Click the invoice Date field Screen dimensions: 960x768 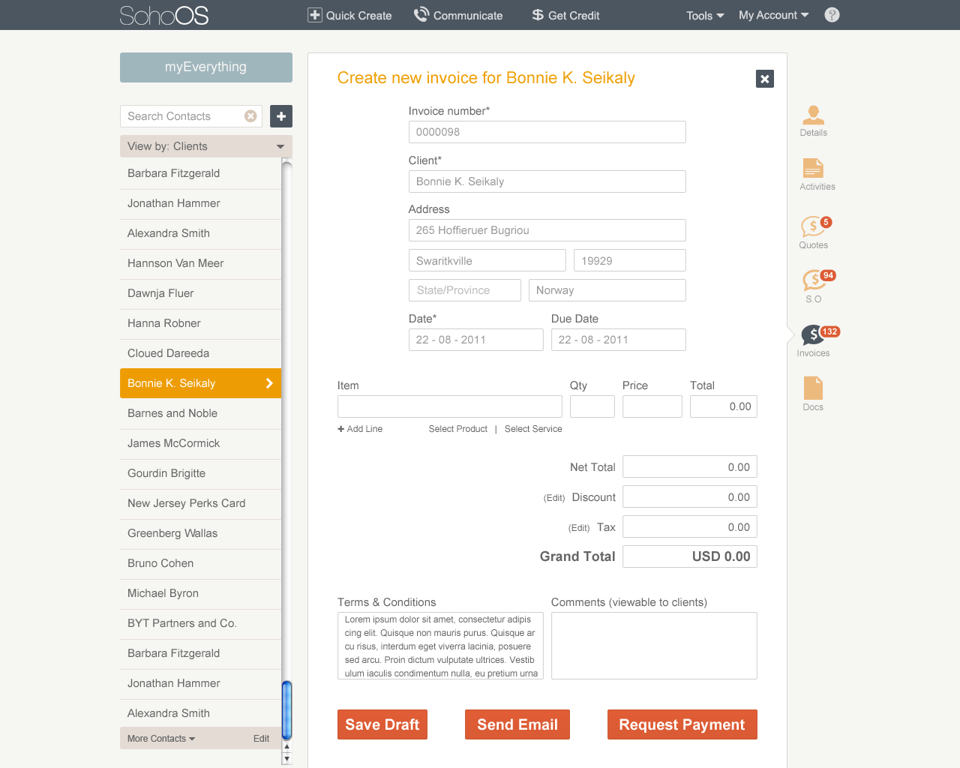click(x=476, y=340)
